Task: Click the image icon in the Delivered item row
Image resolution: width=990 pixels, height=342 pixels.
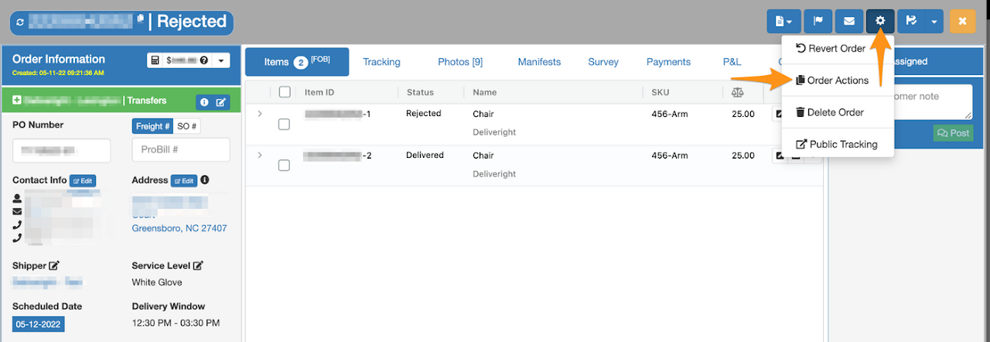Action: coord(779,156)
